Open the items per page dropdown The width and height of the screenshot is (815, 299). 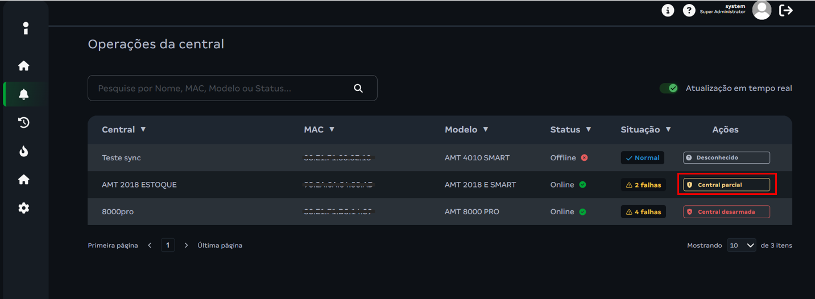[742, 246]
